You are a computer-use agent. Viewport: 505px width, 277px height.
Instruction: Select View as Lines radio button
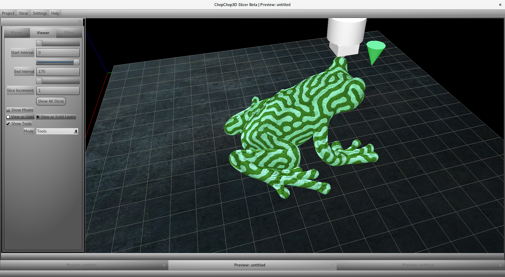(8, 117)
